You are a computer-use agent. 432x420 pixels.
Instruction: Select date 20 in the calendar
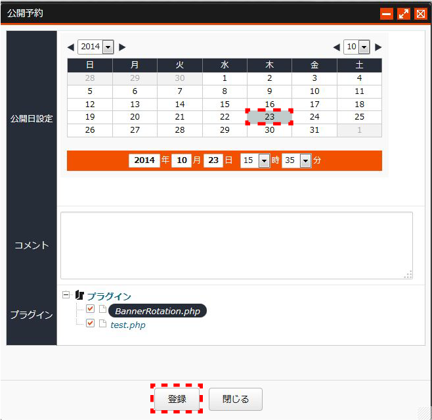click(x=135, y=117)
